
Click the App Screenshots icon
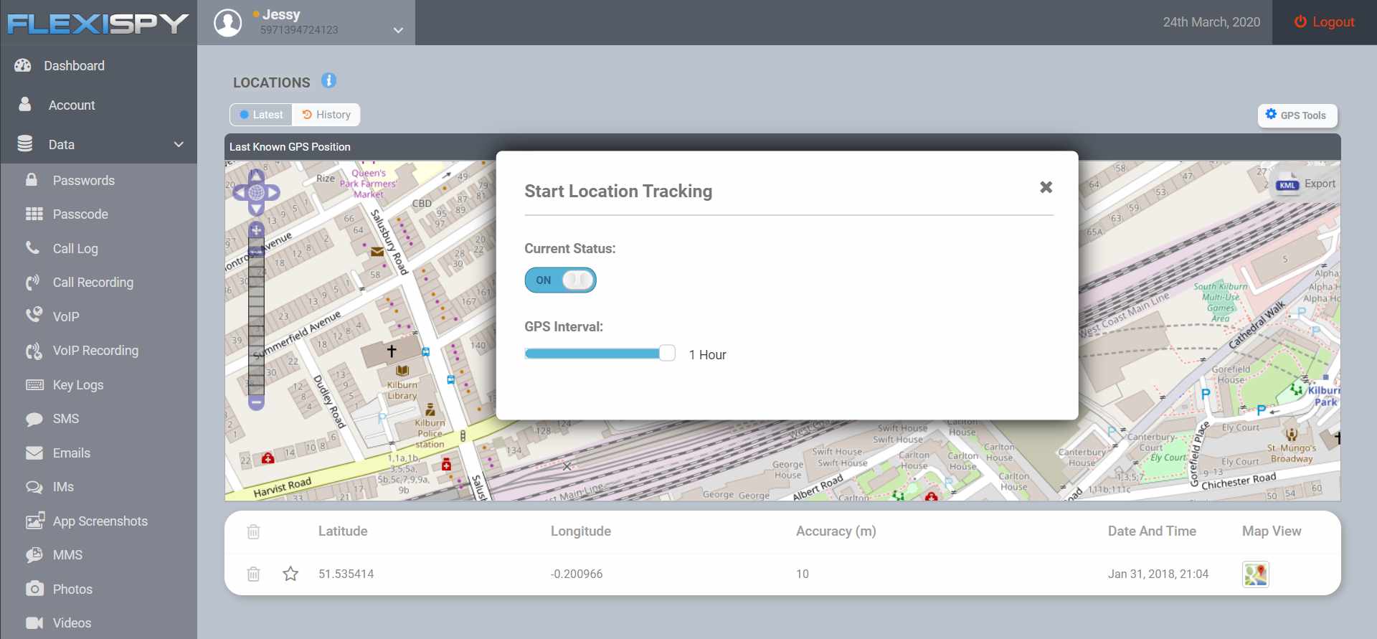(35, 521)
